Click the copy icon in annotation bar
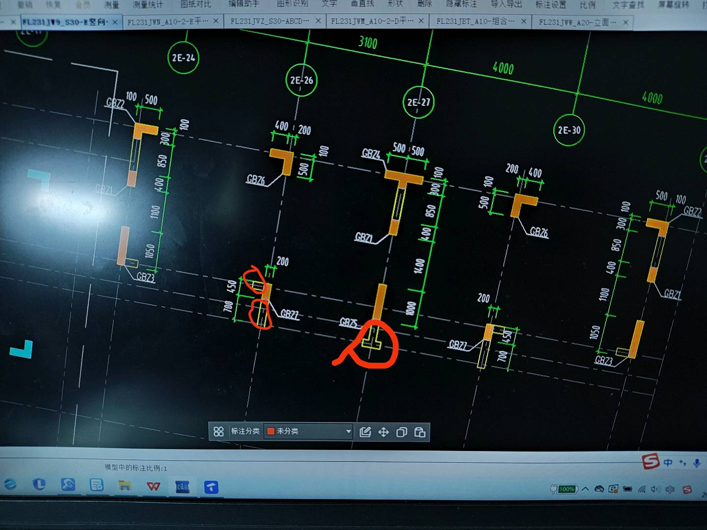The image size is (707, 530). click(x=402, y=432)
